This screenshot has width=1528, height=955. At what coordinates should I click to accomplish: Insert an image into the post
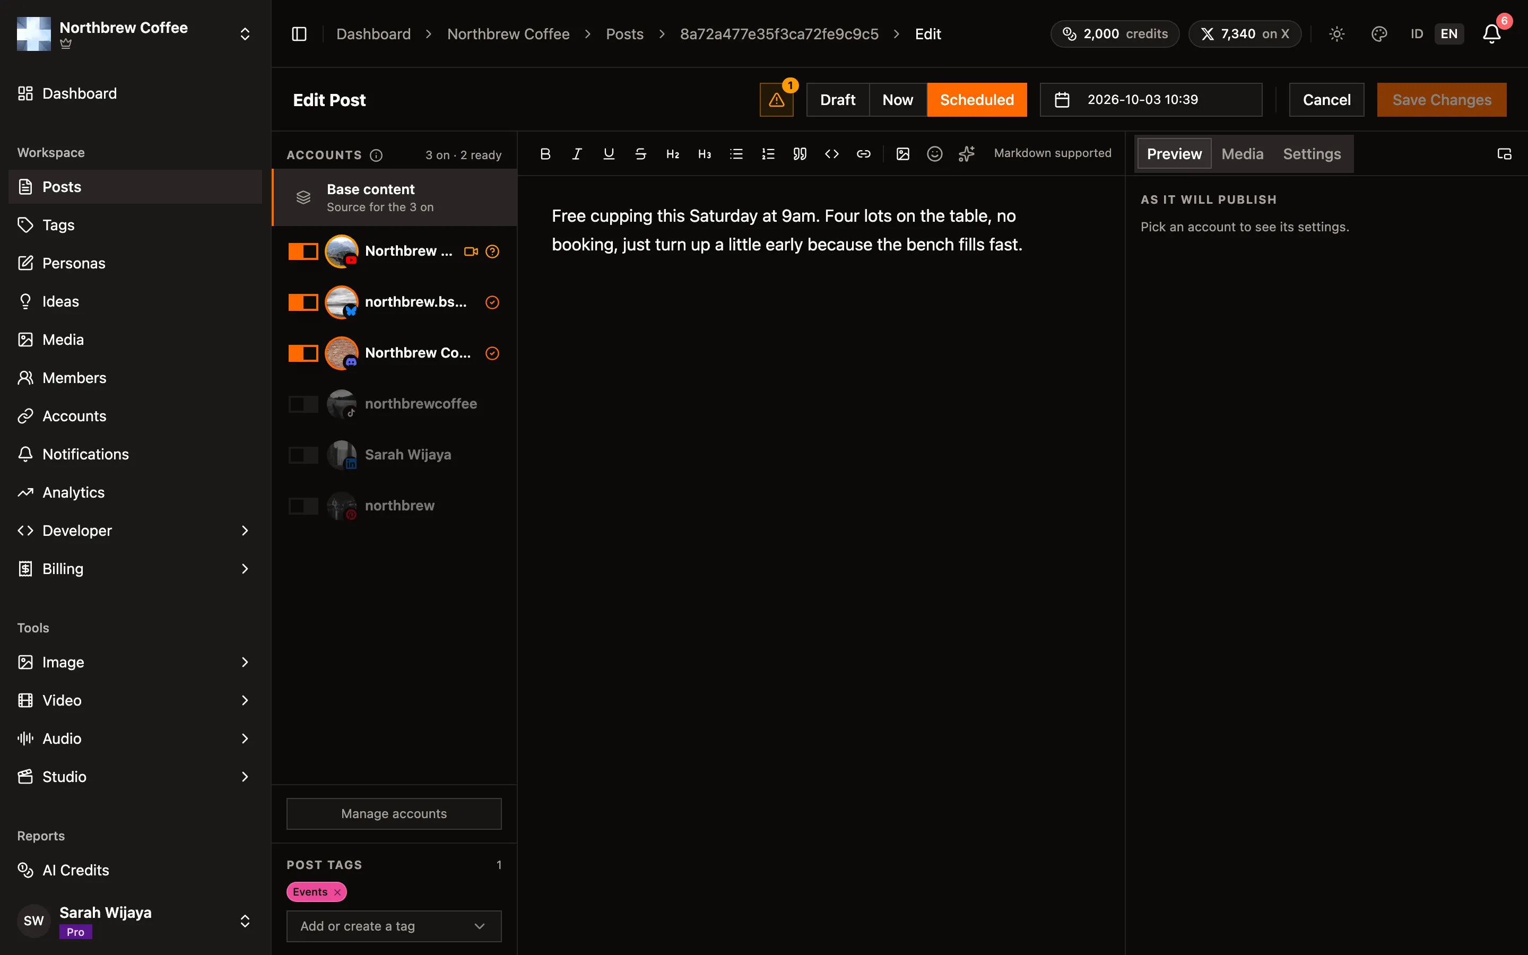click(903, 153)
